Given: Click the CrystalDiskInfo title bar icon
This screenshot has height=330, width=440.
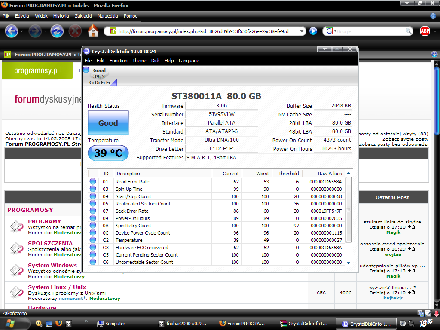Looking at the screenshot, I should pyautogui.click(x=87, y=51).
